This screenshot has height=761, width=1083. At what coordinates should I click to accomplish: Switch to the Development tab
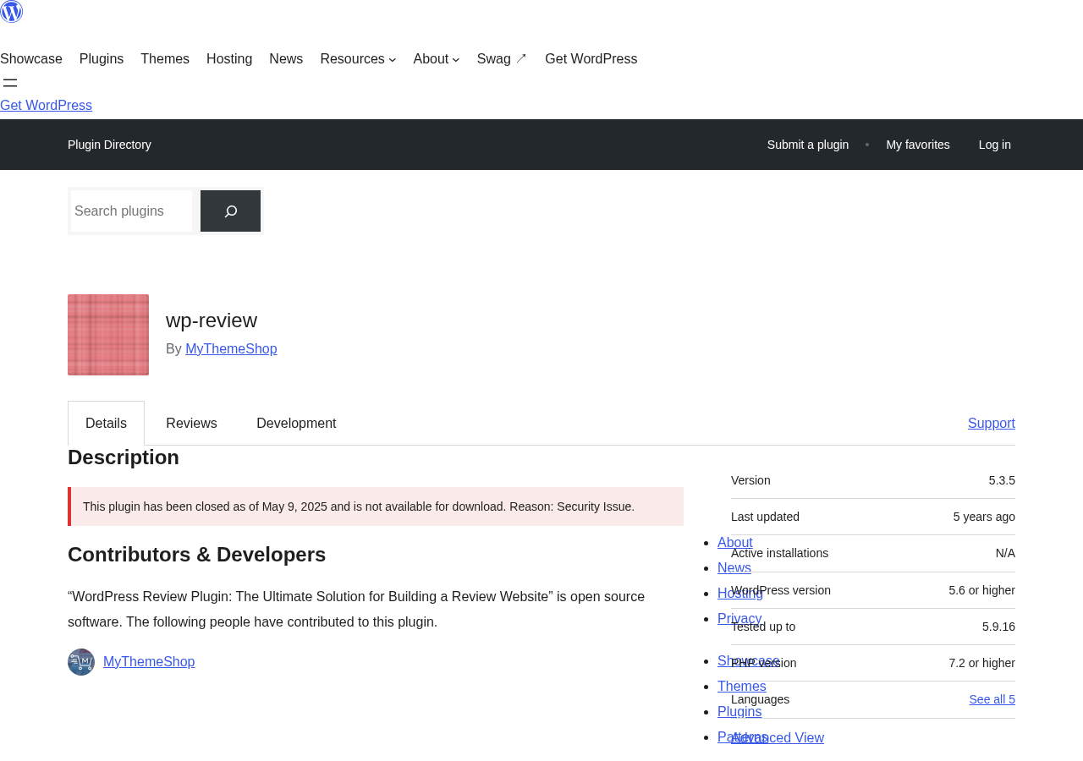coord(296,424)
